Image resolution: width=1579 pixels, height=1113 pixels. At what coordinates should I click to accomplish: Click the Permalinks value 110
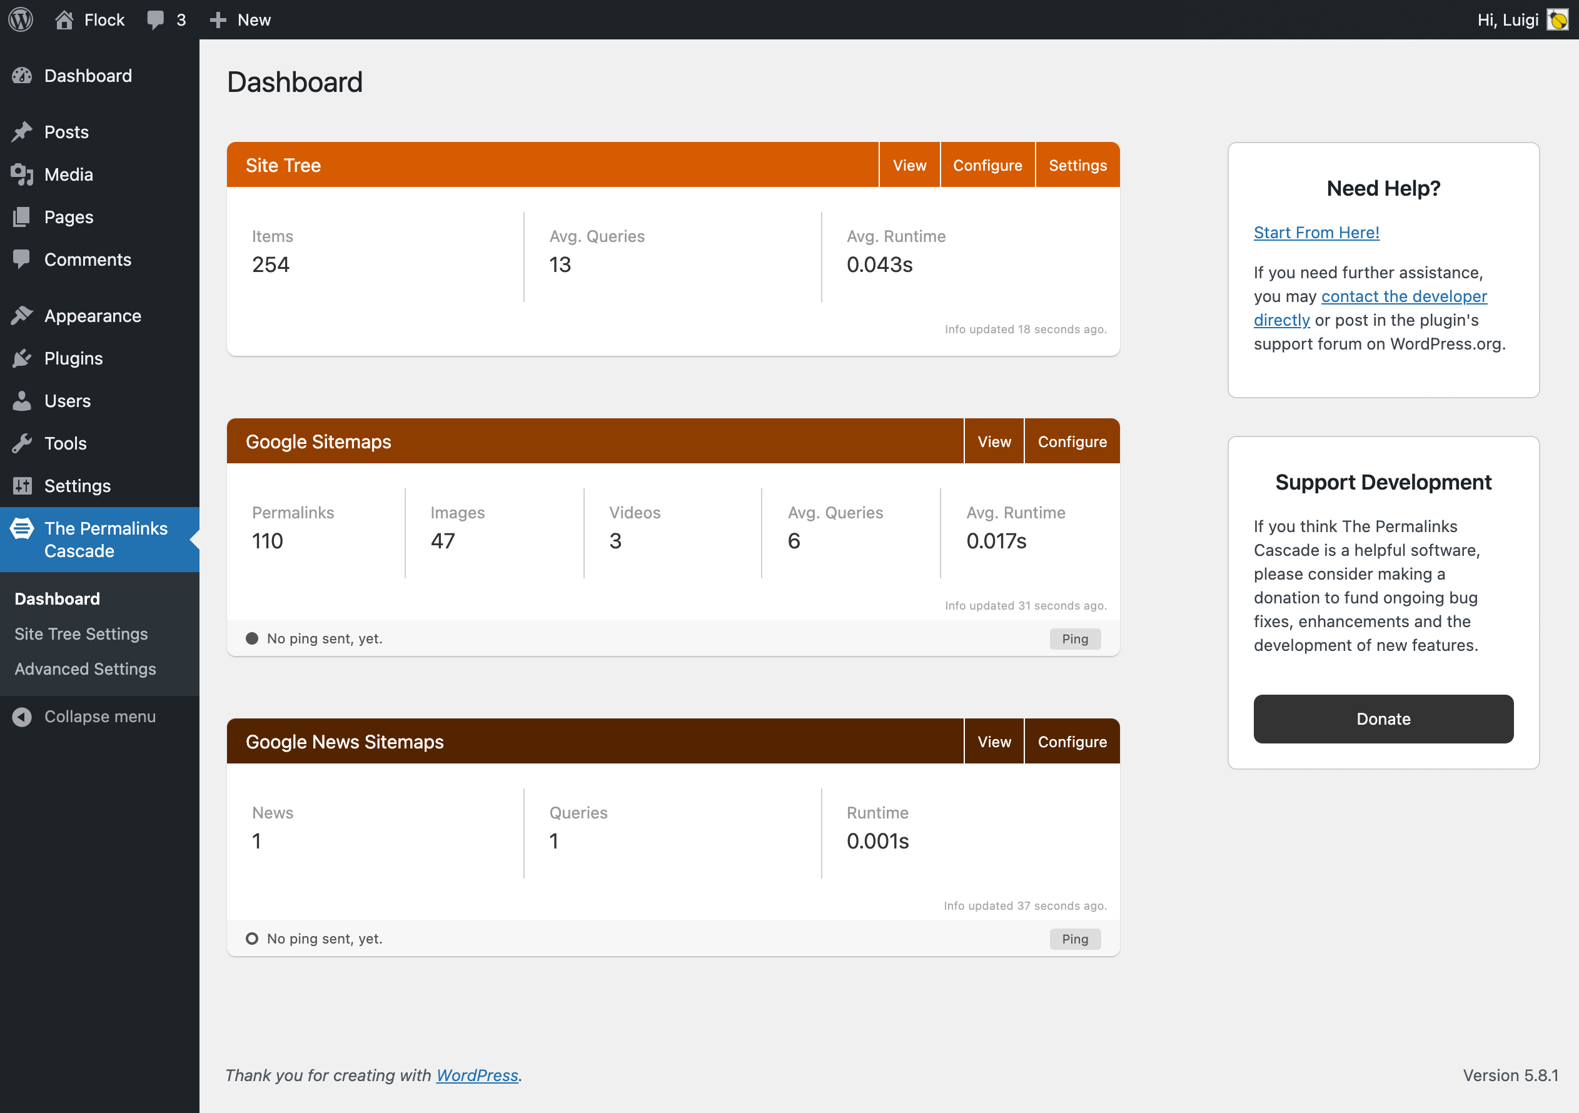268,541
